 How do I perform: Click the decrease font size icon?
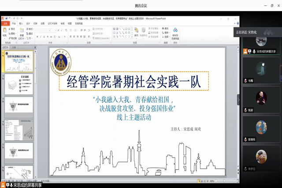62,30
